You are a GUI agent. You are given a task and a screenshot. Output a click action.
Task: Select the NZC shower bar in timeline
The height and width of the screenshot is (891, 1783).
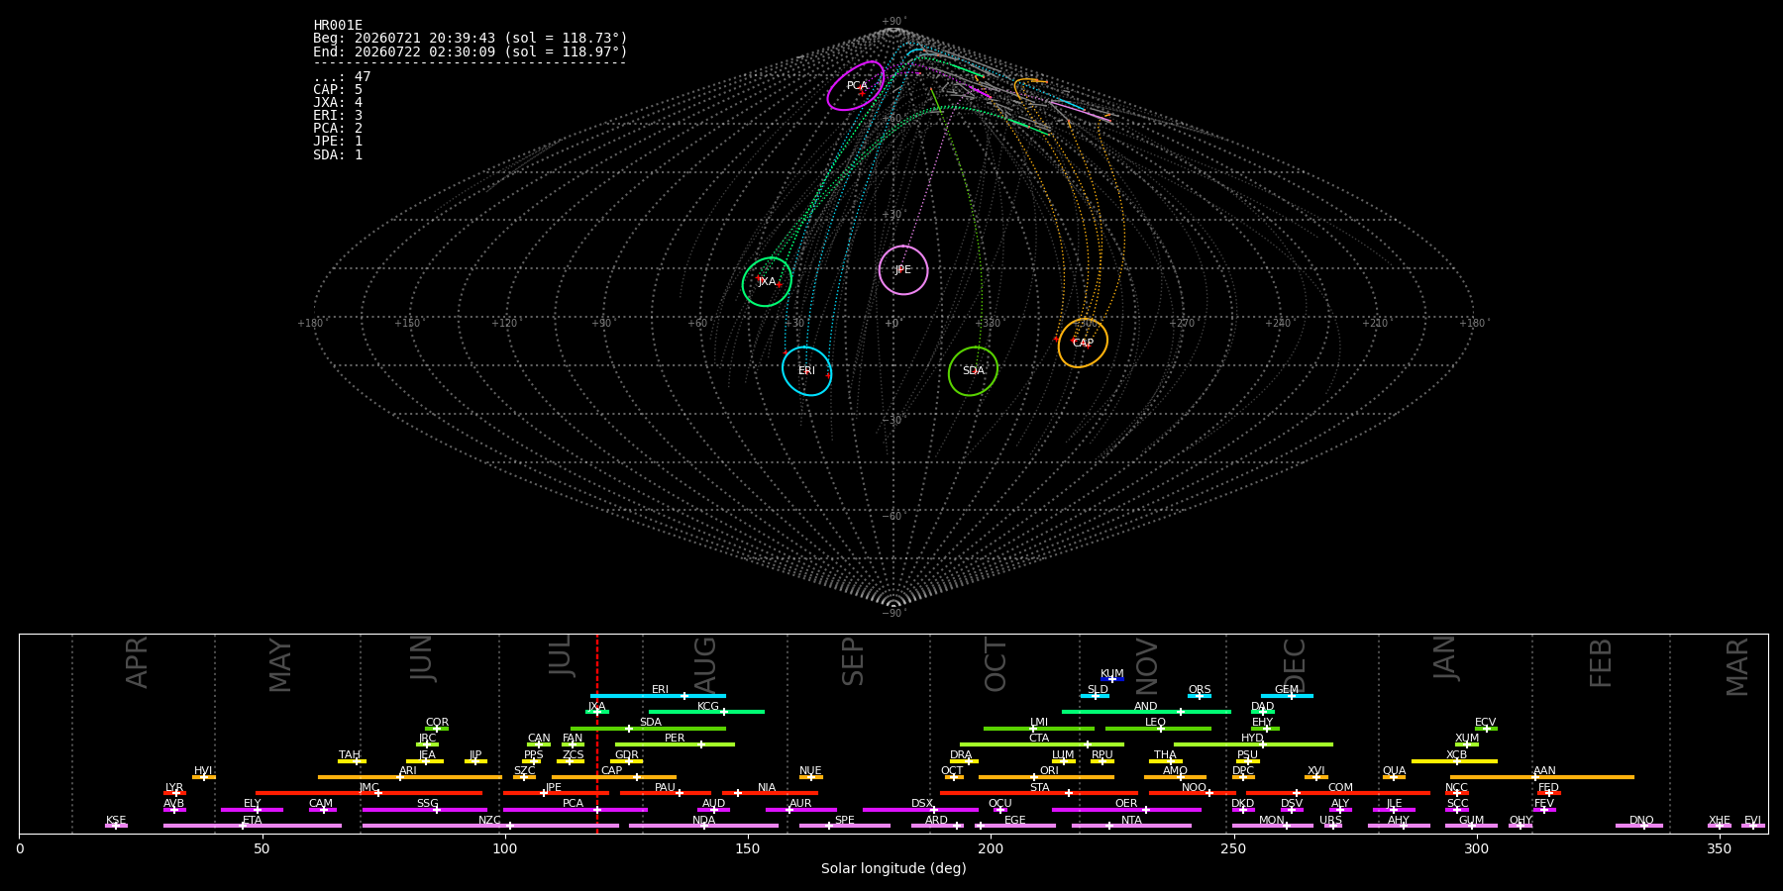(x=490, y=826)
